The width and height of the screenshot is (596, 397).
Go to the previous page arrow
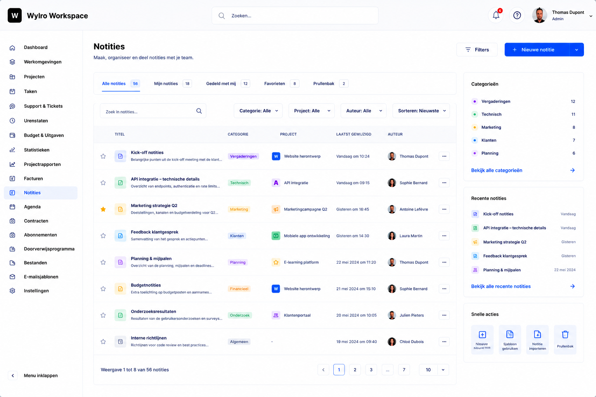point(323,369)
